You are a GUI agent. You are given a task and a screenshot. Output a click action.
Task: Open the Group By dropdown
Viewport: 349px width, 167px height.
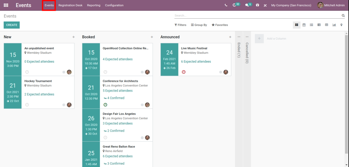click(199, 25)
